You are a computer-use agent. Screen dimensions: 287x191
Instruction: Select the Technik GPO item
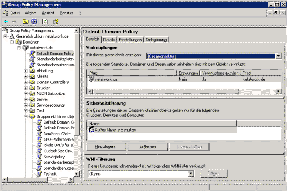pos(50,174)
